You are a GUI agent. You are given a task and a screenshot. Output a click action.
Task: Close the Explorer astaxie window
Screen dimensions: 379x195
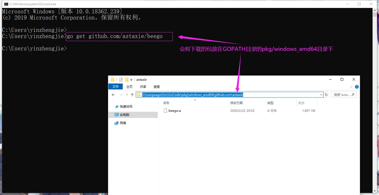click(x=354, y=80)
